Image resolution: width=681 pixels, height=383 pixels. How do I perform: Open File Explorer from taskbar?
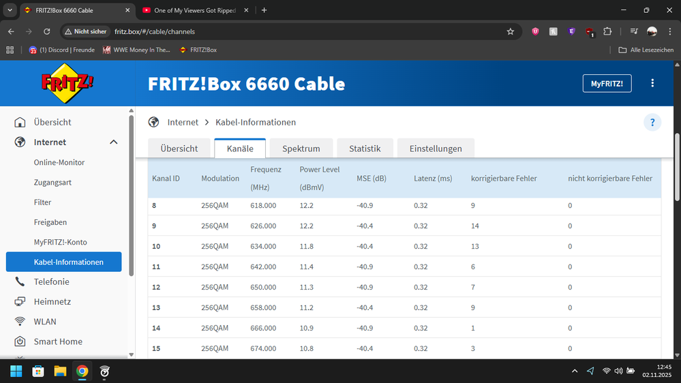tap(60, 371)
